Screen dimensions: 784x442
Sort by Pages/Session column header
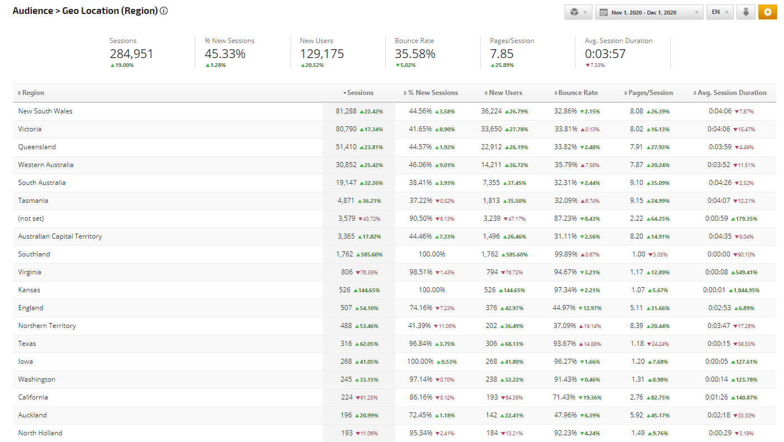click(651, 93)
